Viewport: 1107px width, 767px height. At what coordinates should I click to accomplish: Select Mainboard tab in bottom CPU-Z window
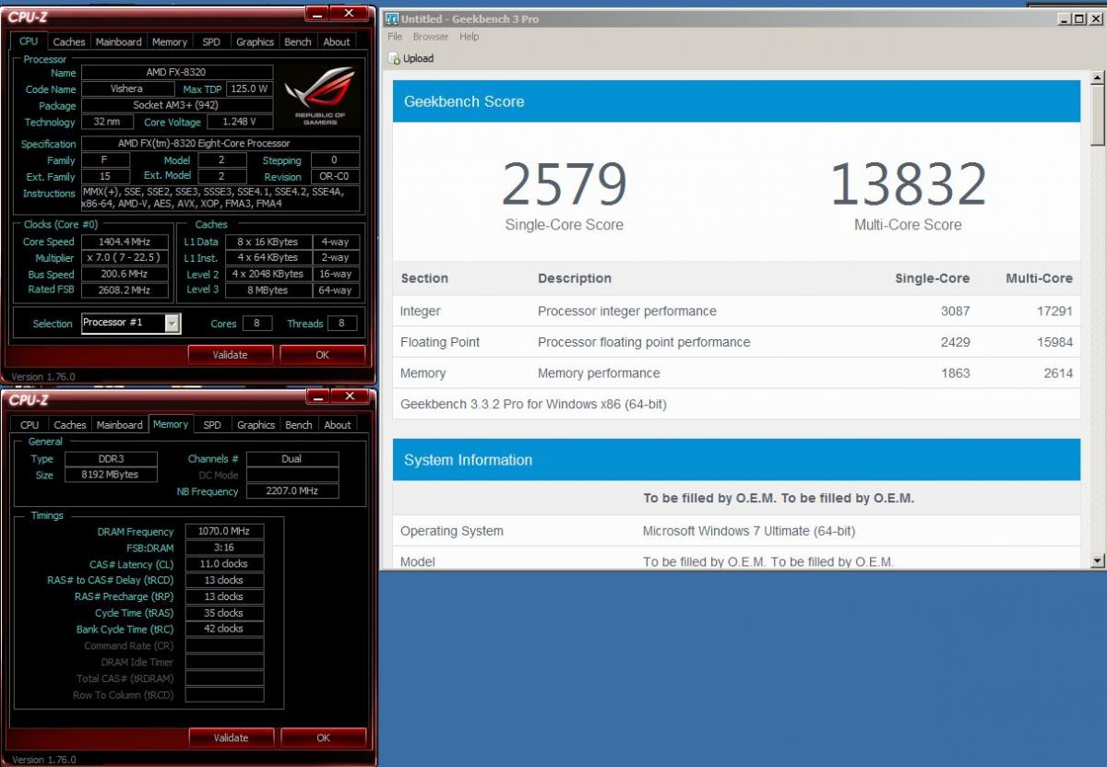[x=120, y=425]
